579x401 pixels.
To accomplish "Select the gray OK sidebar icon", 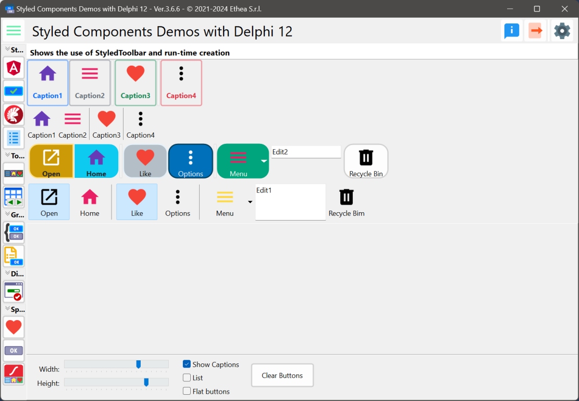I will coord(14,350).
